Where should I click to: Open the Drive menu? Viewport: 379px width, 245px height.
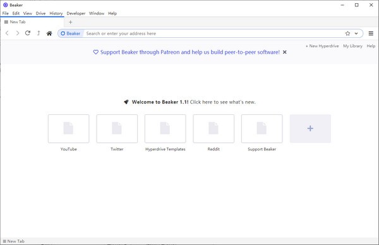point(40,13)
